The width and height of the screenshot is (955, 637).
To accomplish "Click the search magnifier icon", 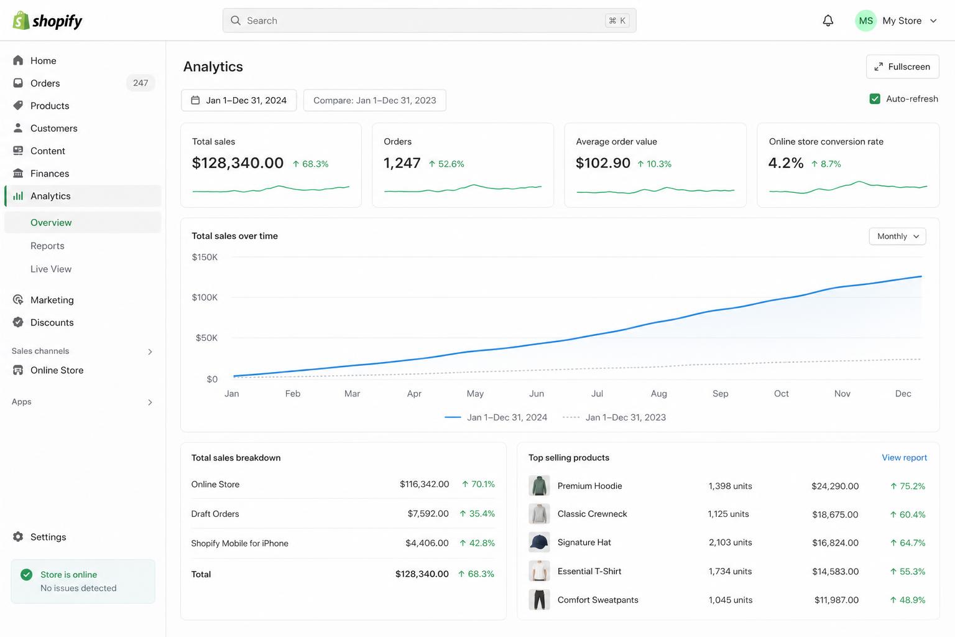I will click(x=236, y=21).
